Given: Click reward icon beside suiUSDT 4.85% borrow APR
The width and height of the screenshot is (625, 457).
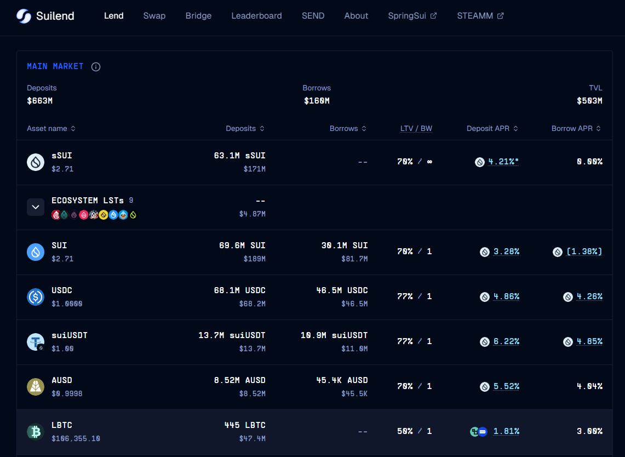Looking at the screenshot, I should click(568, 342).
